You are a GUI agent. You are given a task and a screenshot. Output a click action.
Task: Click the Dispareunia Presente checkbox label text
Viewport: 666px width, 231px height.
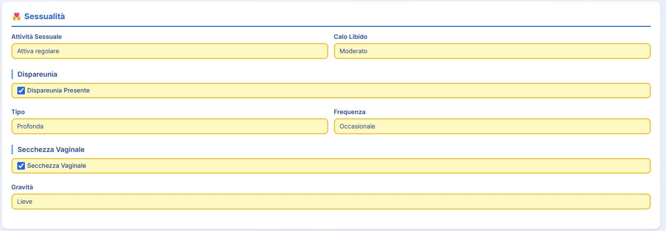58,91
